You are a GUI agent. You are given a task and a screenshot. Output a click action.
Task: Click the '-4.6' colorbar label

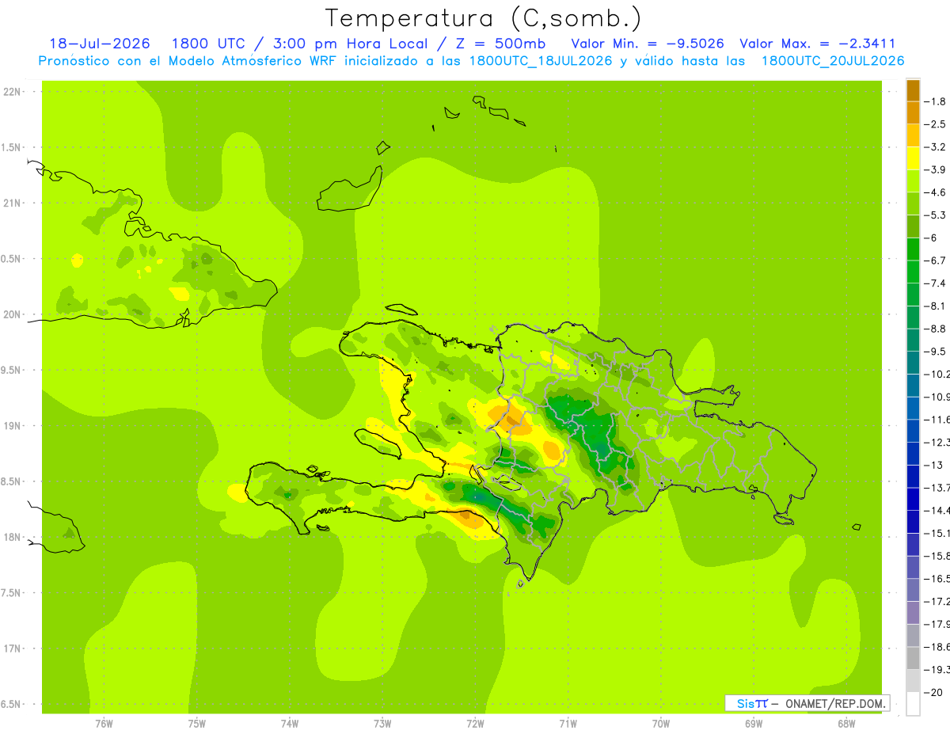[935, 192]
